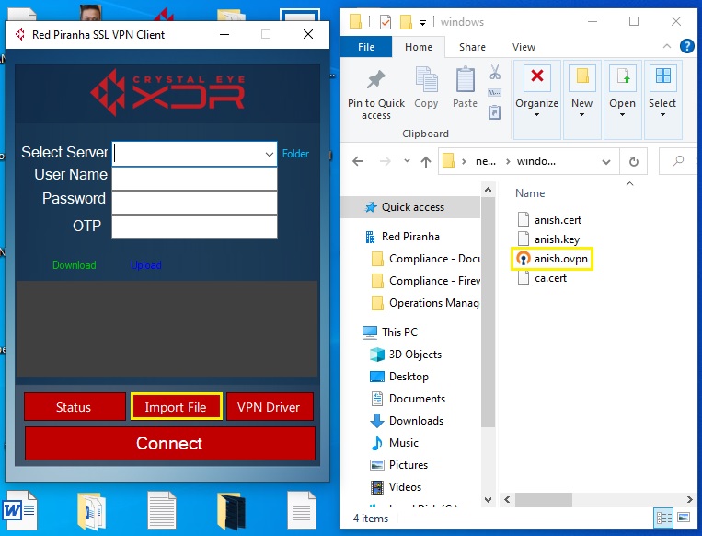Open the Compliance - Firev folder
Screen dimensions: 702x536
426,281
